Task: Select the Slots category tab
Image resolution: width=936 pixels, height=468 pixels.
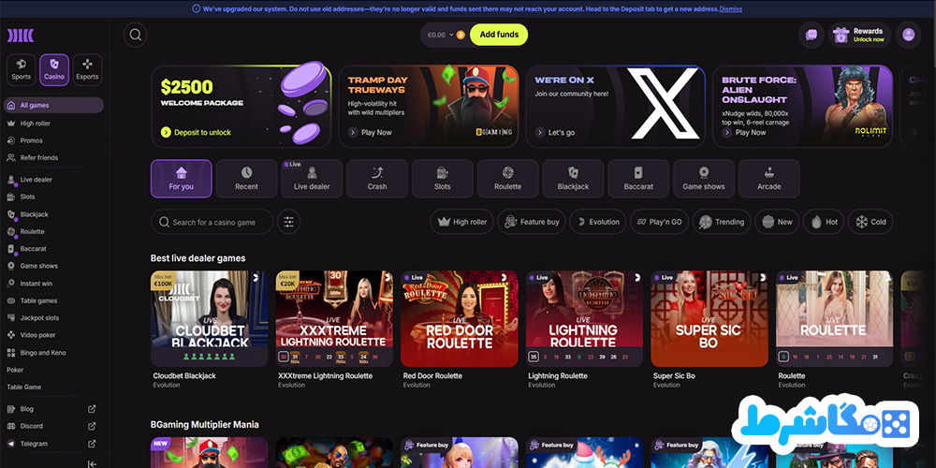Action: [443, 179]
